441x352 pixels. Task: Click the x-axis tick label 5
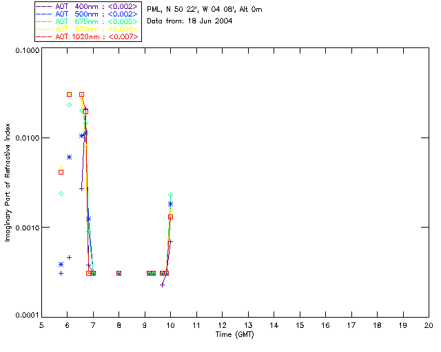click(41, 325)
